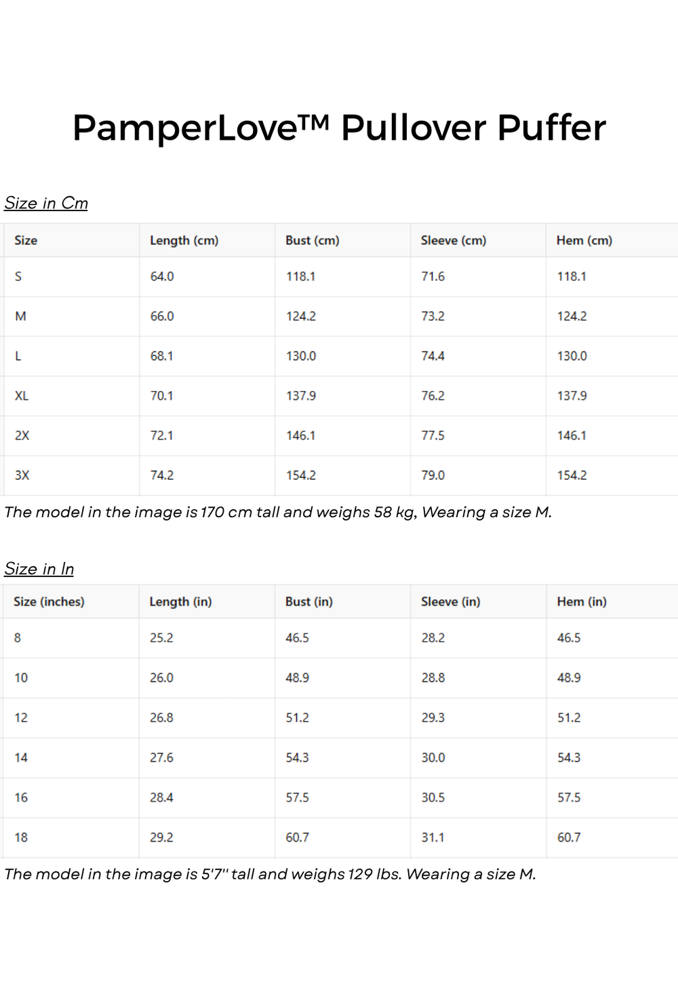
Task: Select the 'Sleeve (cm)' column header
Action: 453,240
